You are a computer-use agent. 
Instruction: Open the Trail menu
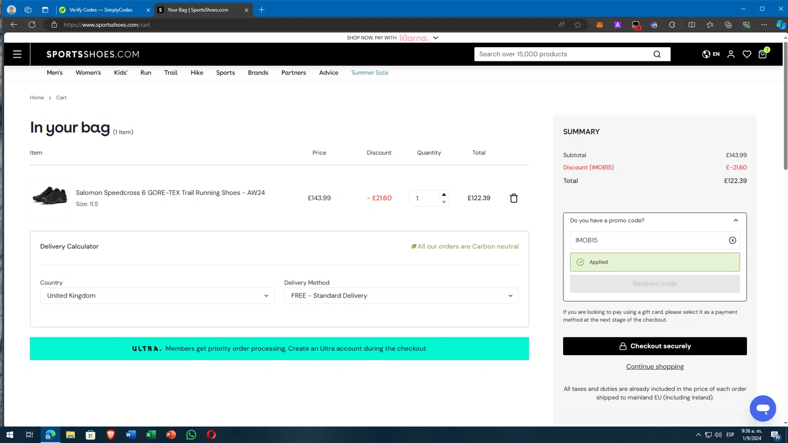[171, 72]
